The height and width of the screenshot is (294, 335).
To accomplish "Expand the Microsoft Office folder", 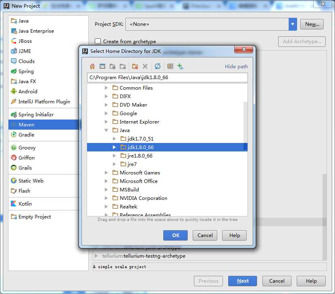I will pyautogui.click(x=106, y=181).
